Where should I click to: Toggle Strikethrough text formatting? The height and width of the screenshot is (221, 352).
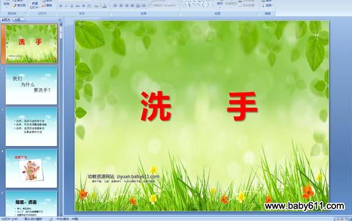[77, 6]
